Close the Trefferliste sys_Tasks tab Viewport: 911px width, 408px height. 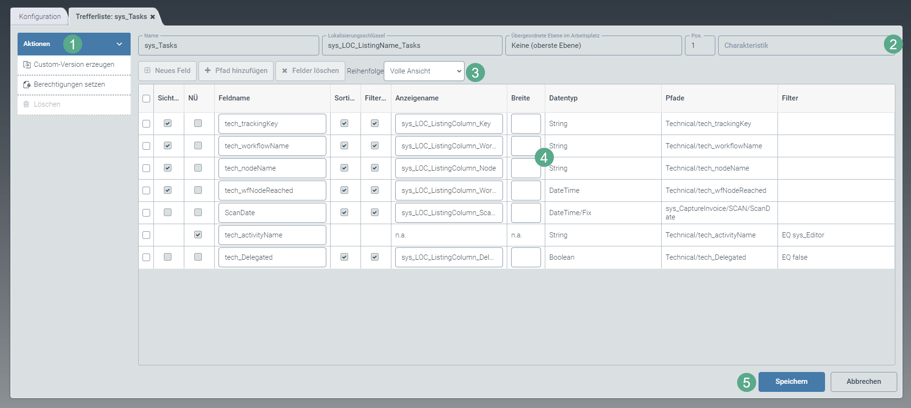pos(152,17)
